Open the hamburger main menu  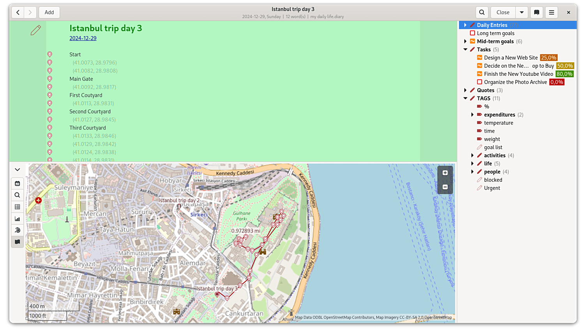(x=551, y=12)
